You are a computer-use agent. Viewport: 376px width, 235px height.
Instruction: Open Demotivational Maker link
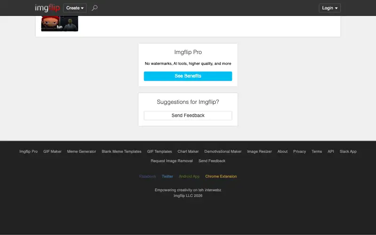click(x=223, y=151)
